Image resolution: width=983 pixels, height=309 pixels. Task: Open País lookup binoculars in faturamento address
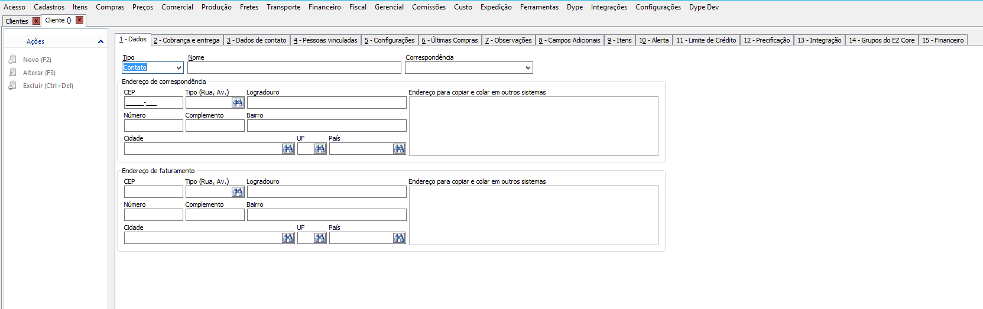point(399,238)
